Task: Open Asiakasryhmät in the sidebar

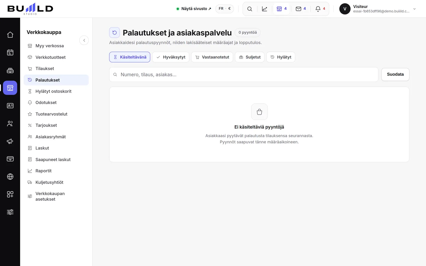Action: [56, 137]
